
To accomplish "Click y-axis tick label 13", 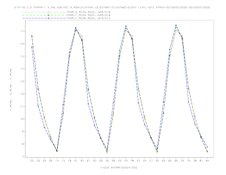I will [22, 81].
